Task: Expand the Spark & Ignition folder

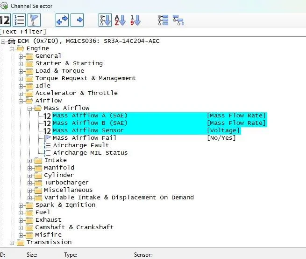Action: [x=21, y=206]
